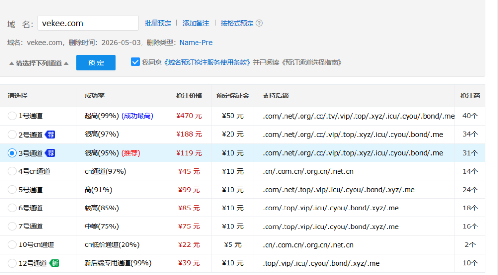Click the ¥99 元 price
Image resolution: width=498 pixels, height=275 pixels.
click(x=189, y=190)
